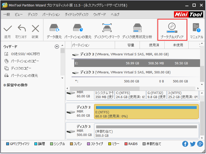Viewport: 206px width, 154px height.
Task: Click ミラー legend color swatch
Action: coord(110,144)
